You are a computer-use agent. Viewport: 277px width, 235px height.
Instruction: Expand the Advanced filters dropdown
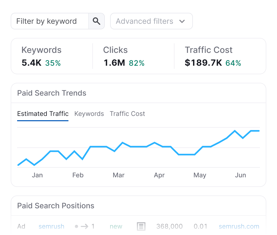pos(151,21)
